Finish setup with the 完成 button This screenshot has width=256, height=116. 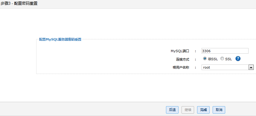pyautogui.click(x=203, y=110)
